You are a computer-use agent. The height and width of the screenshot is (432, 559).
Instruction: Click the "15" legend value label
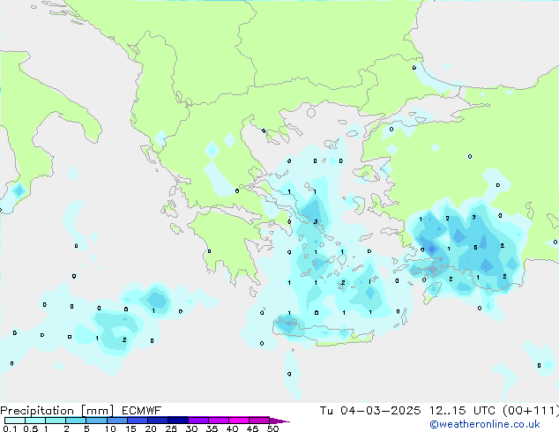pyautogui.click(x=130, y=428)
